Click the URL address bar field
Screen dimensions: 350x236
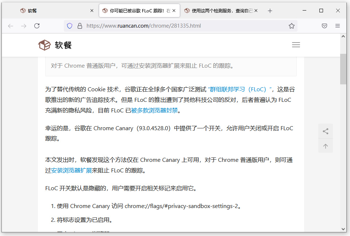pos(182,26)
